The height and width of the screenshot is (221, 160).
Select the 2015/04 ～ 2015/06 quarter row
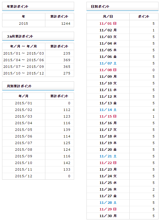tap(38, 60)
